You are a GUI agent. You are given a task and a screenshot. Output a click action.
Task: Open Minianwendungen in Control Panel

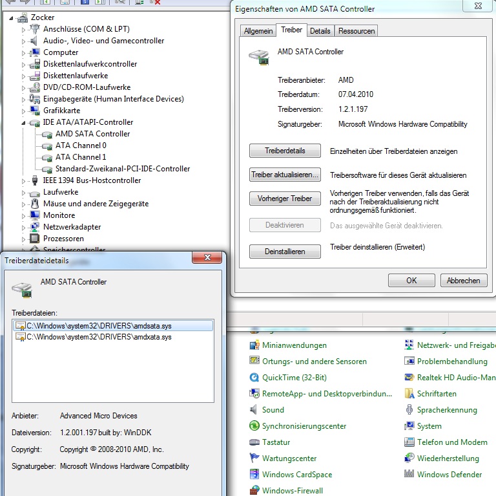(x=294, y=345)
